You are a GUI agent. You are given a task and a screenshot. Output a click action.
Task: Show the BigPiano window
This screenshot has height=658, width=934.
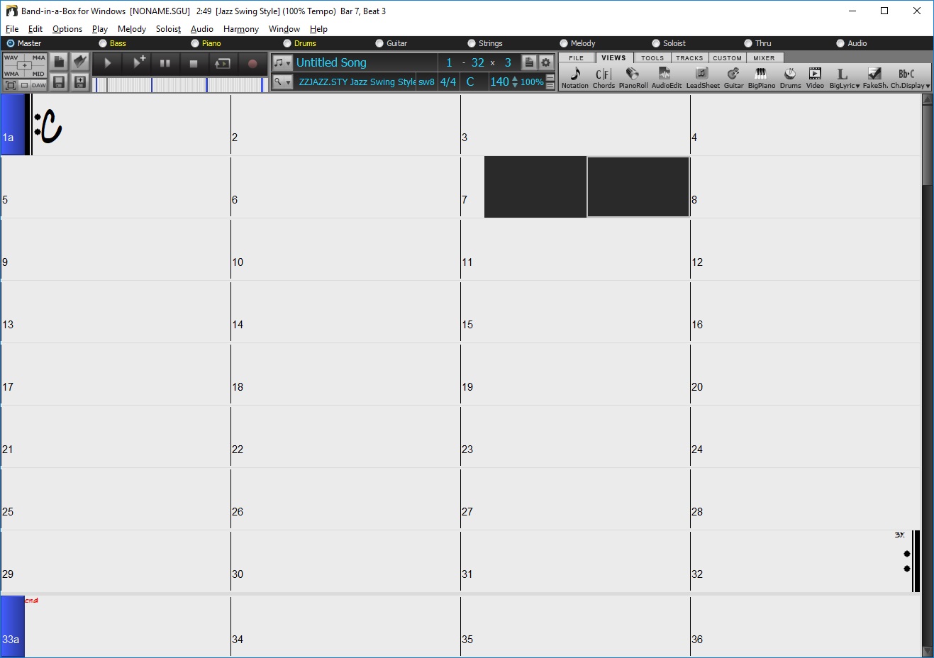762,77
